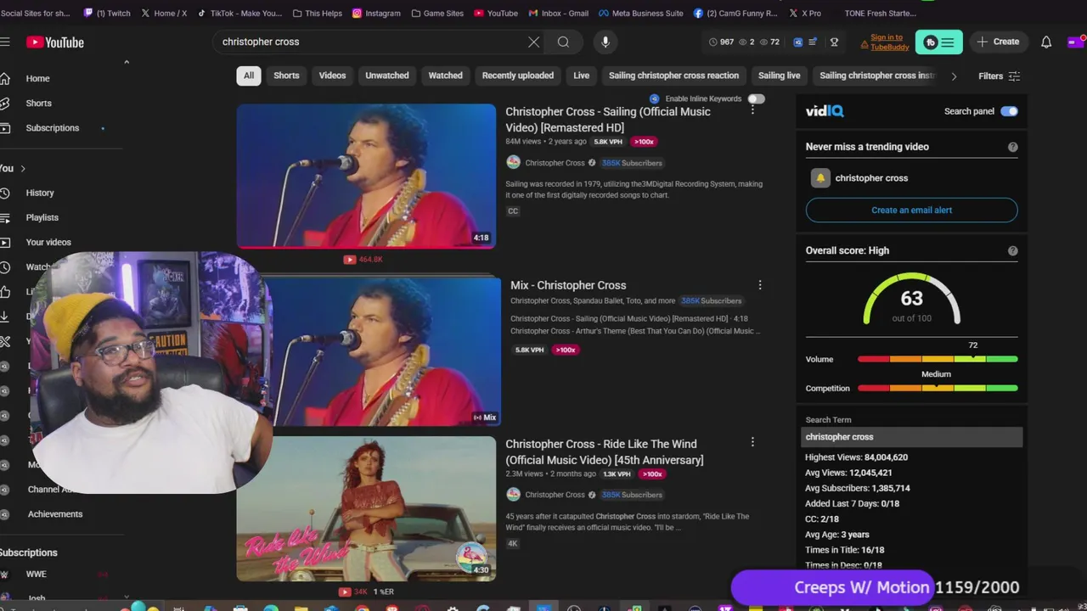Open vidIQ list icon in toolbar
Image resolution: width=1087 pixels, height=611 pixels.
coord(813,42)
